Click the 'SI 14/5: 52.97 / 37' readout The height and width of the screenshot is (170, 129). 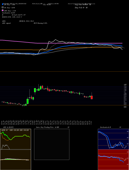pyautogui.click(x=19, y=15)
